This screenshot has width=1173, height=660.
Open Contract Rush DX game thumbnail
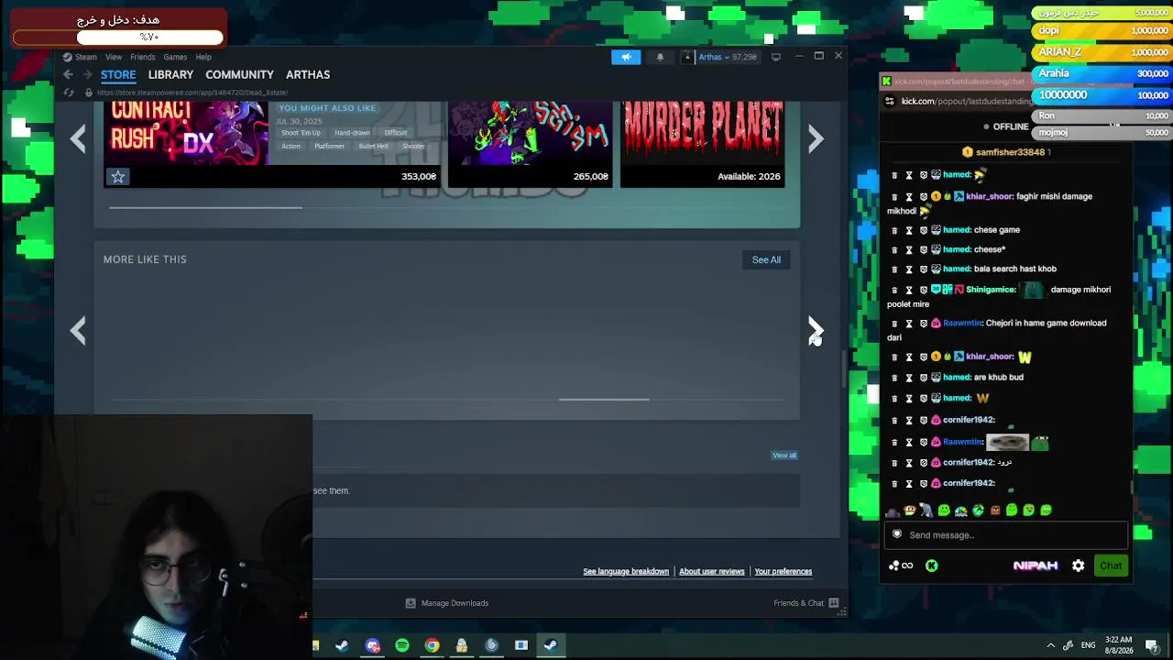click(187, 133)
